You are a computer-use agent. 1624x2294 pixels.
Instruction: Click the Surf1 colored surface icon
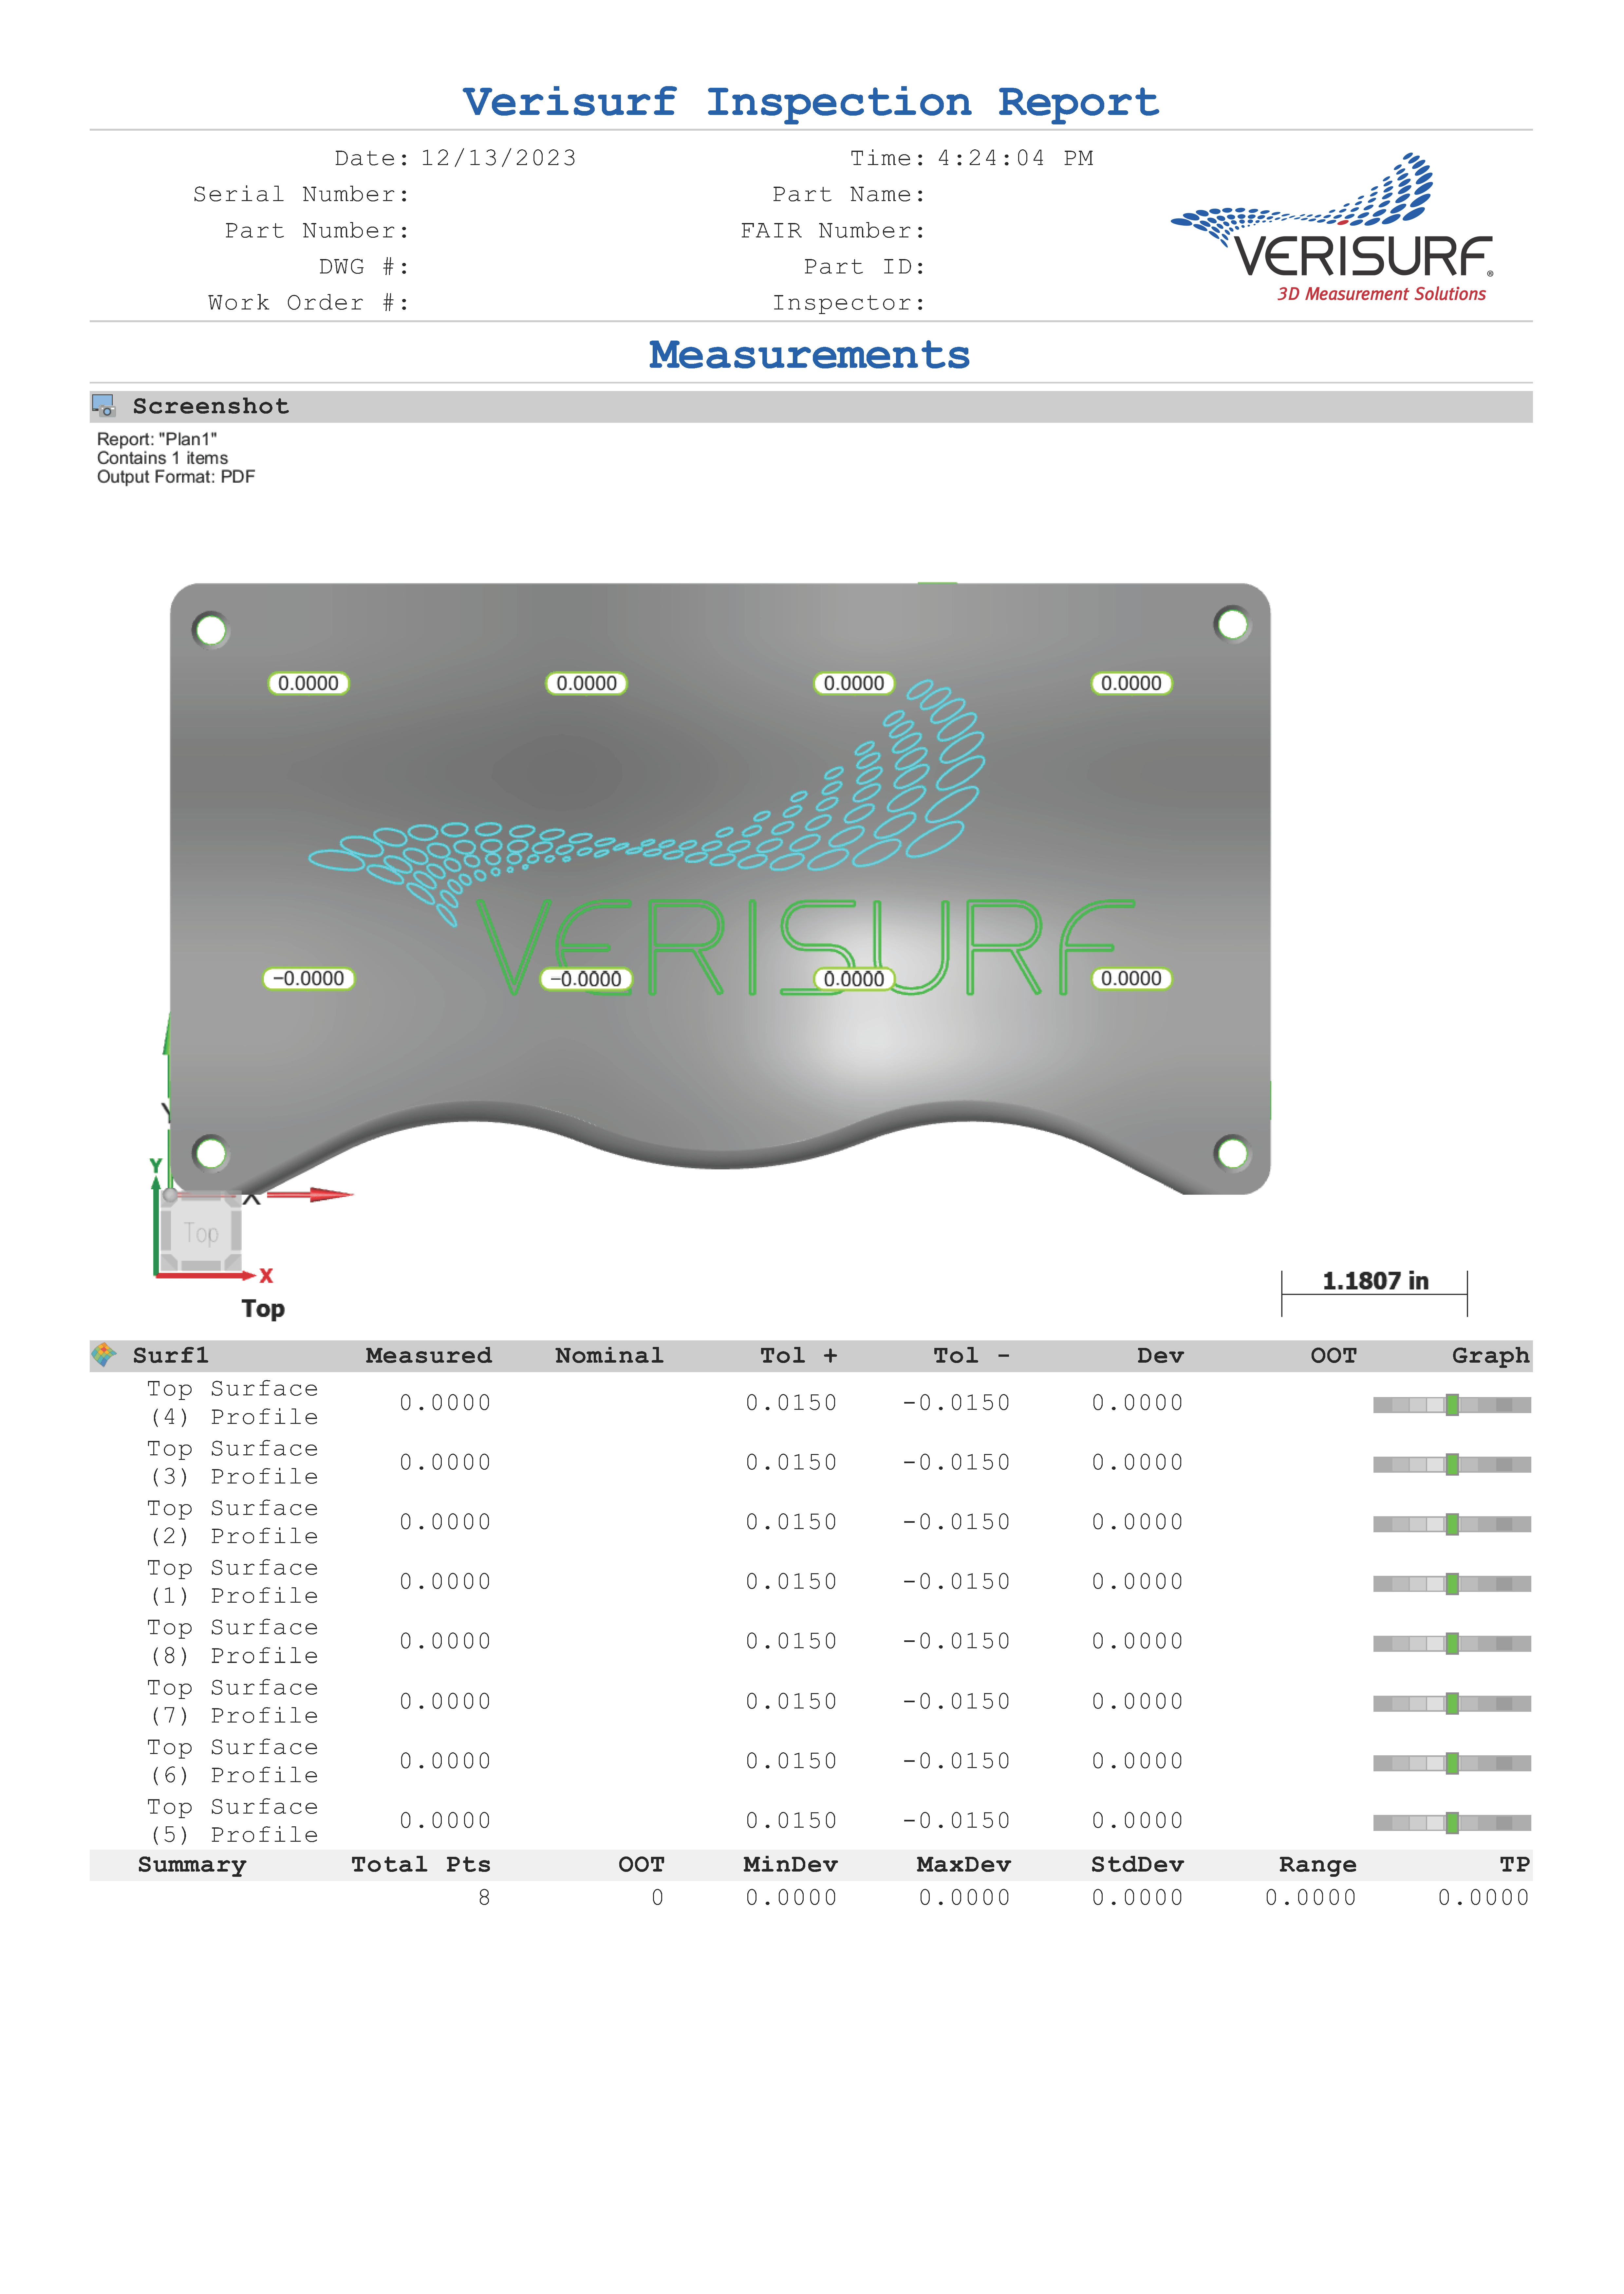coord(104,1355)
